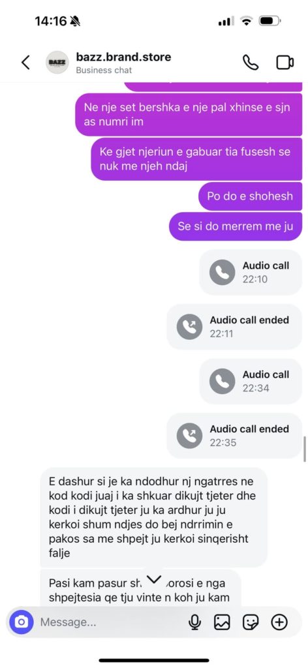Open bazz.brand.store account name header
The image size is (308, 668).
[123, 57]
